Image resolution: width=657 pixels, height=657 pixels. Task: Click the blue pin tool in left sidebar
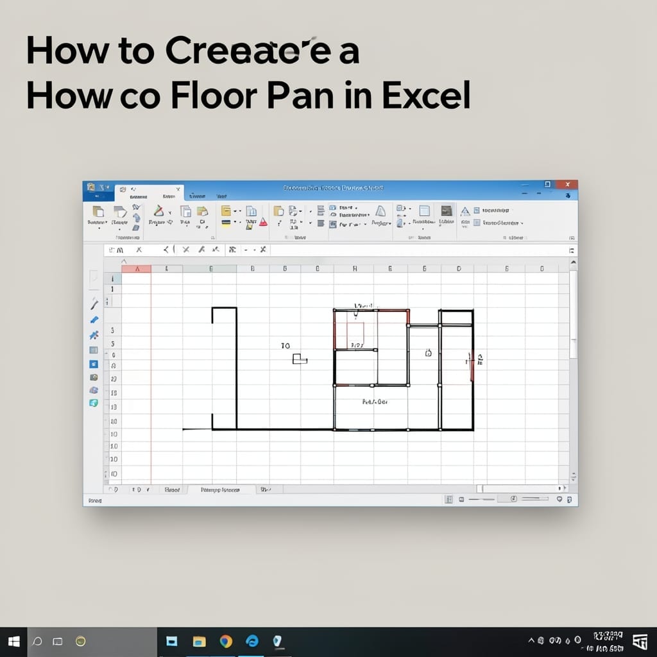pyautogui.click(x=94, y=335)
